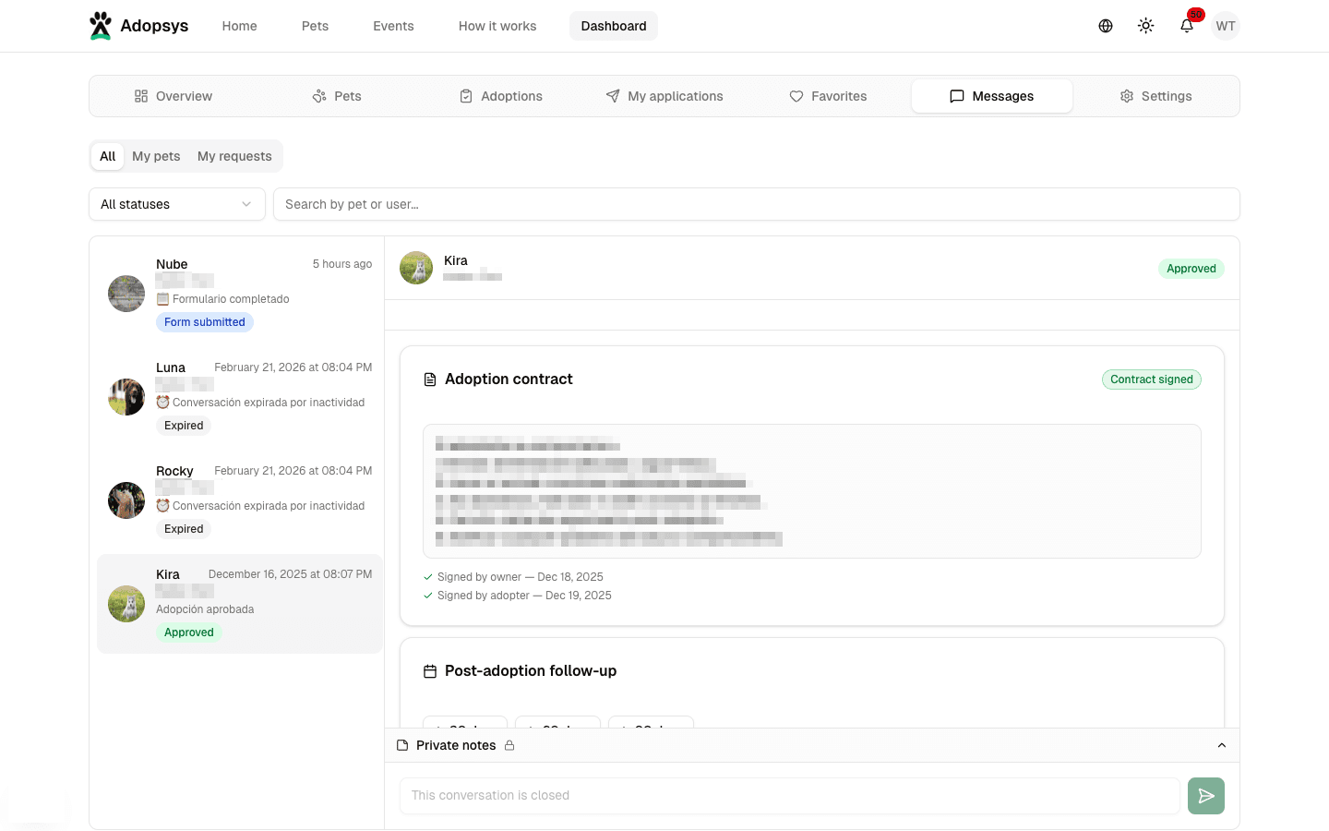Click the lock icon next to Private notes

[509, 745]
